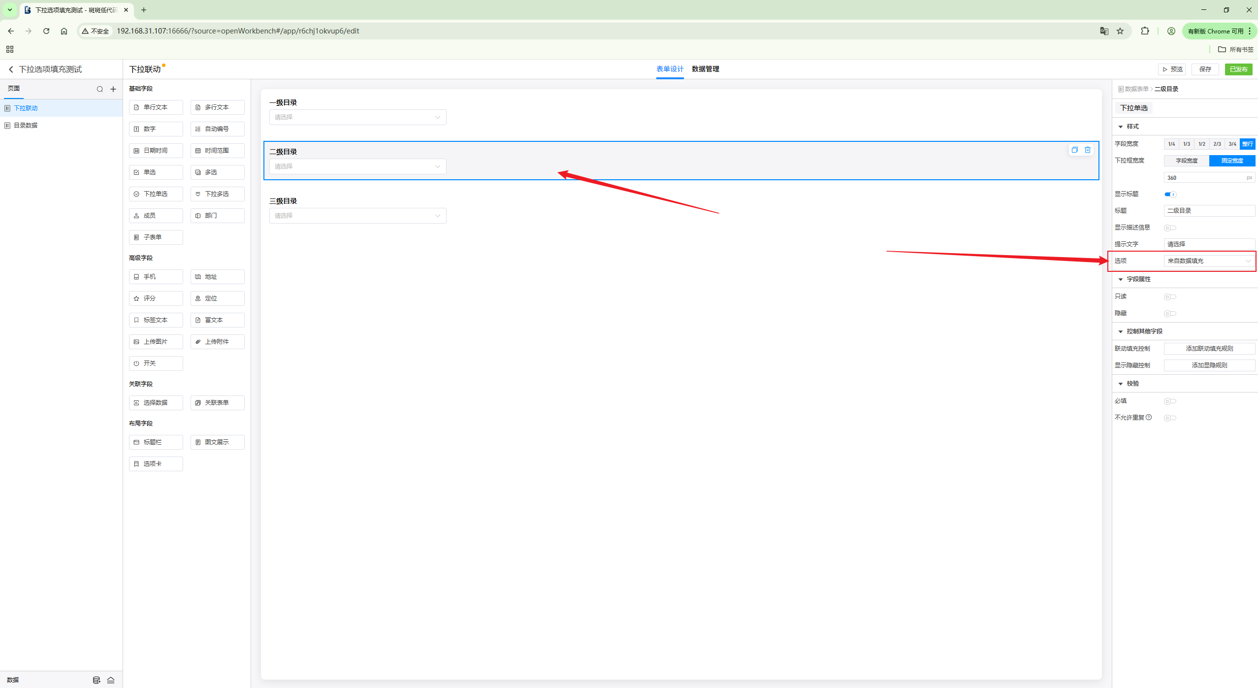Collapse the 样式 section
The width and height of the screenshot is (1258, 688).
1121,127
